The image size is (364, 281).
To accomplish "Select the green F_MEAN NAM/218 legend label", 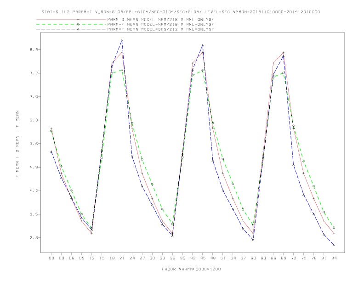I will pos(160,24).
